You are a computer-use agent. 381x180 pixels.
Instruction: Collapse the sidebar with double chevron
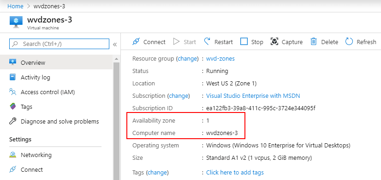coord(115,44)
